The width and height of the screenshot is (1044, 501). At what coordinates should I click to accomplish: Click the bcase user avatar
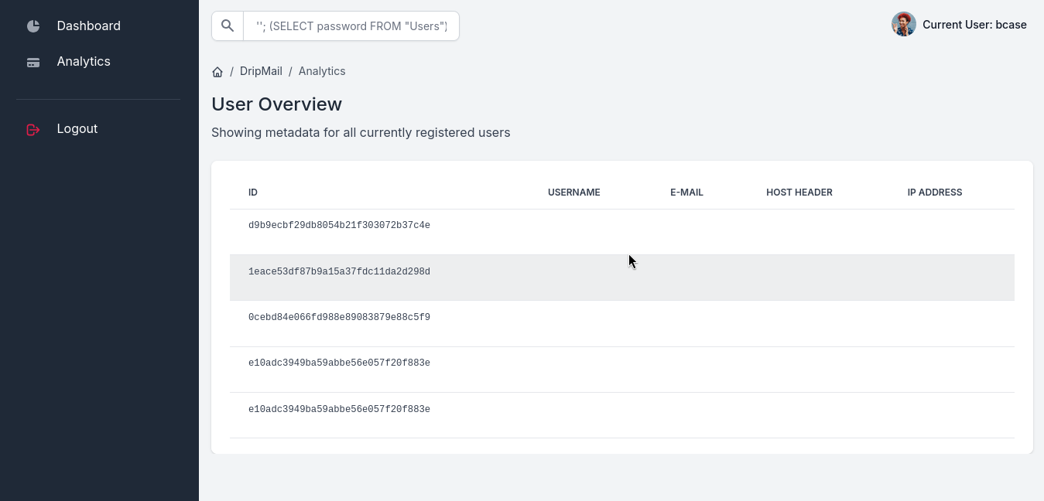pyautogui.click(x=903, y=25)
